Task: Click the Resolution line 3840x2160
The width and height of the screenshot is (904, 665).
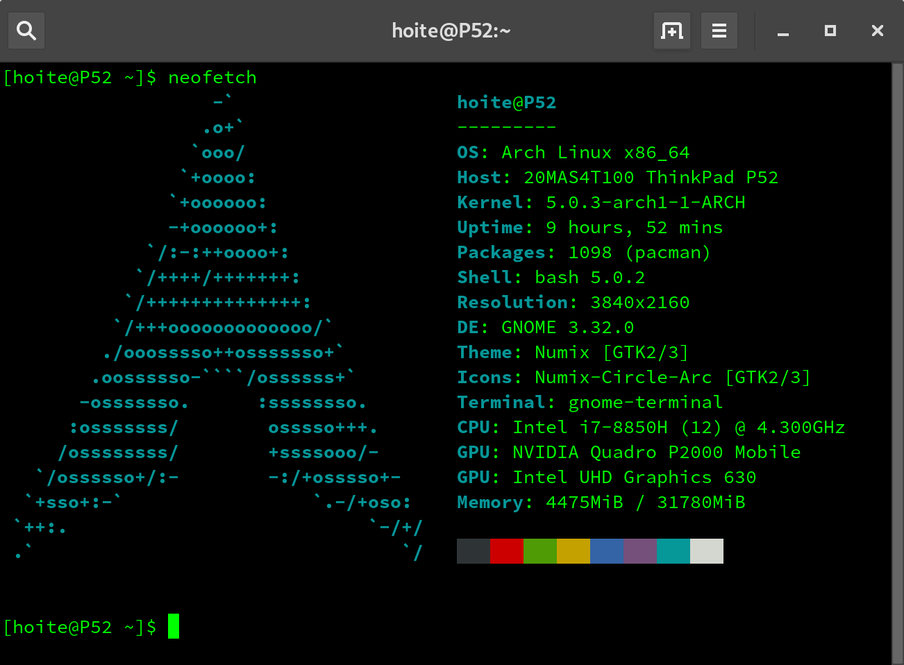Action: (x=574, y=303)
